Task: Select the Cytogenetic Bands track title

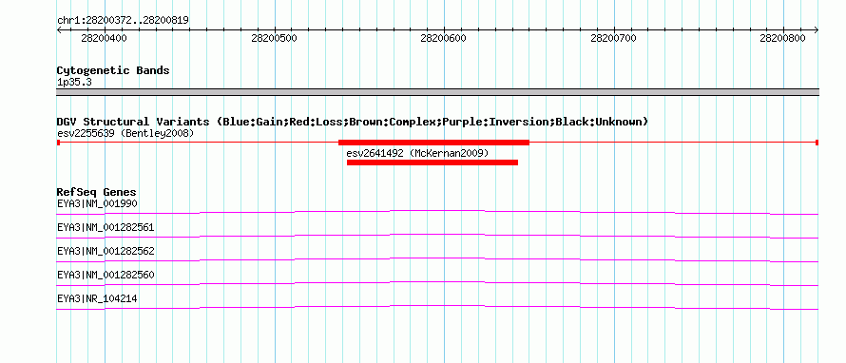Action: point(113,70)
